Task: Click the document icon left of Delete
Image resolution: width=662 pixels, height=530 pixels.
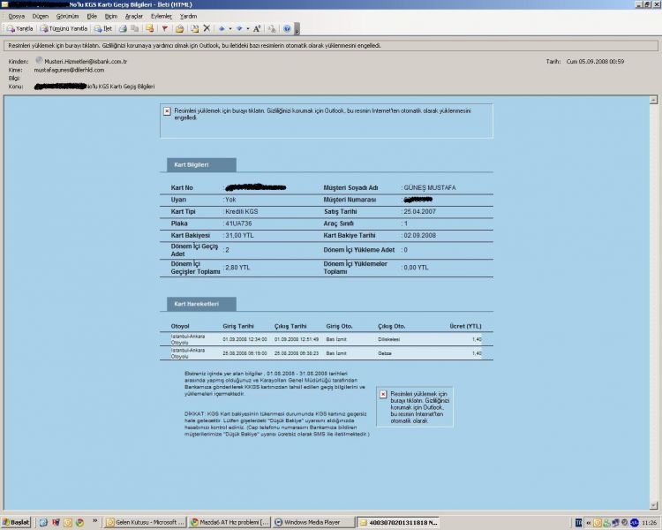Action: coord(195,29)
